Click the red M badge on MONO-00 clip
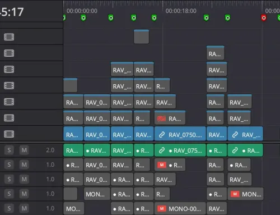 [x=162, y=208]
